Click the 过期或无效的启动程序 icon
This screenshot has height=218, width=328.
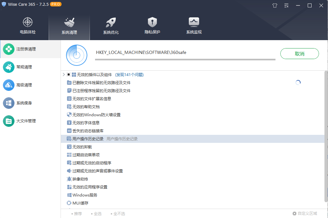pyautogui.click(x=69, y=163)
